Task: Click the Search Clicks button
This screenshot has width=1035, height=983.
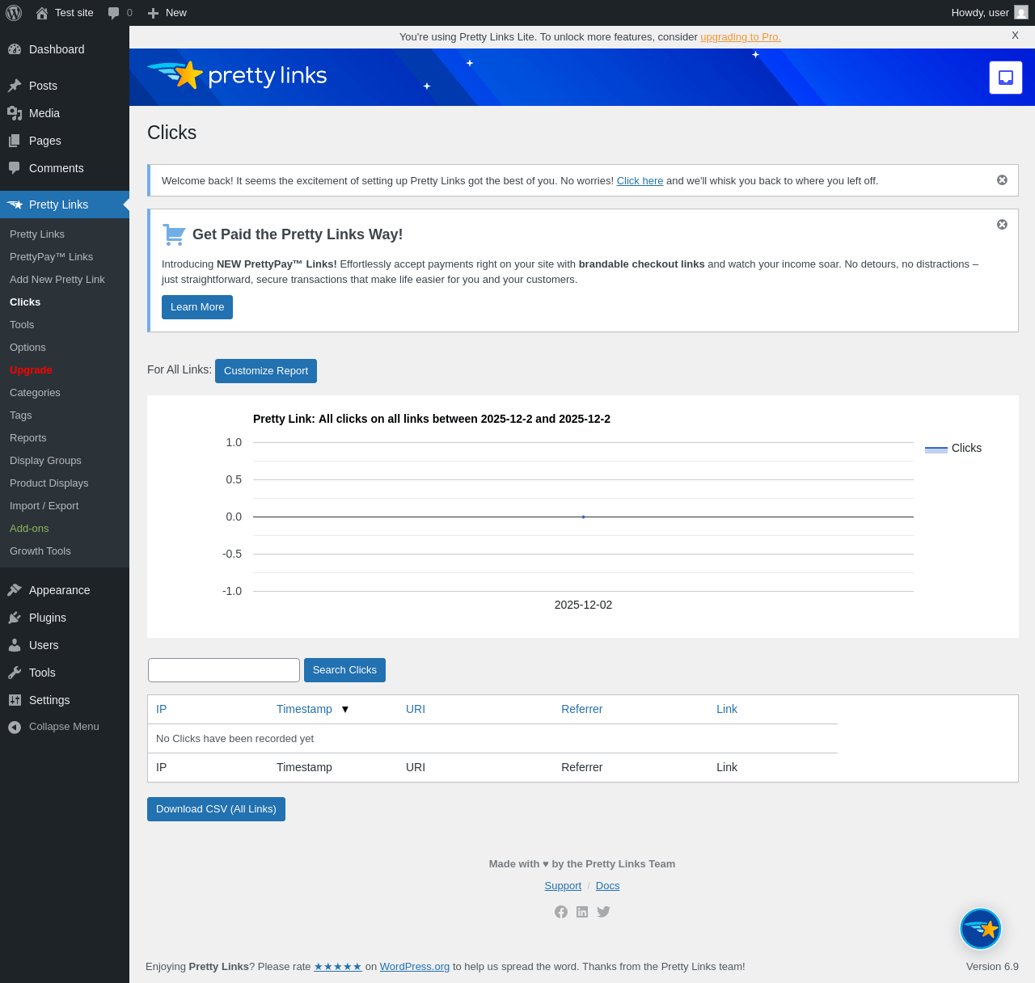Action: tap(344, 670)
